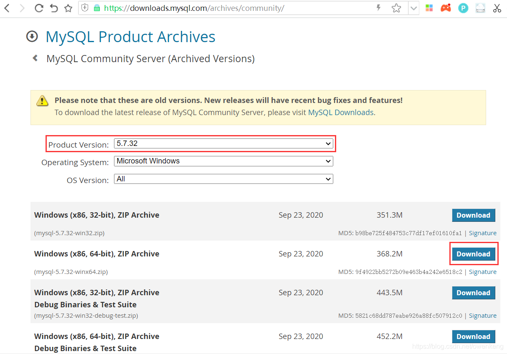507x354 pixels.
Task: Open the address bar dropdown arrow
Action: (x=413, y=8)
